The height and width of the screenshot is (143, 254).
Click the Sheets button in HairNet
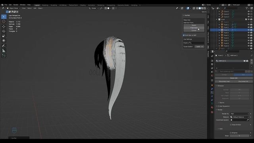tap(194, 25)
